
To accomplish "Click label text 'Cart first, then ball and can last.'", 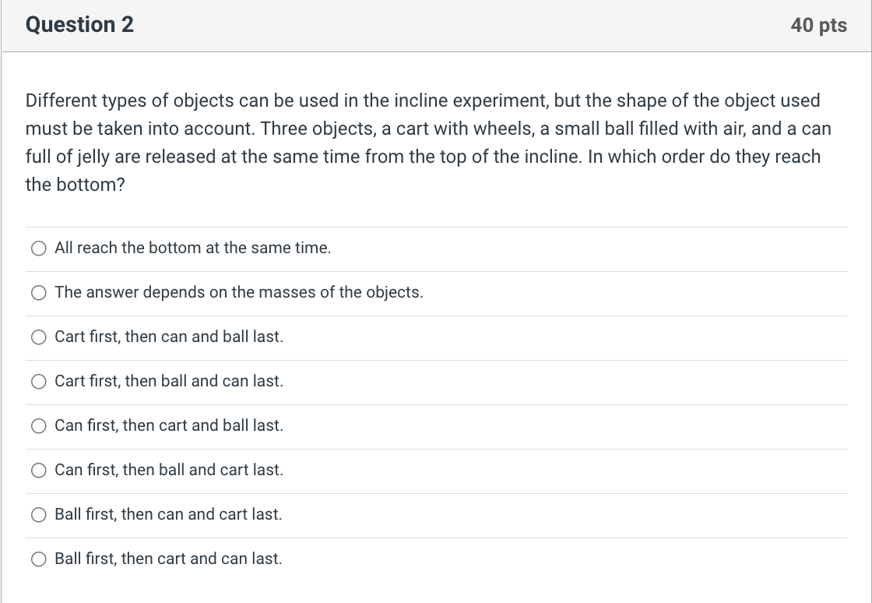I will tap(168, 381).
